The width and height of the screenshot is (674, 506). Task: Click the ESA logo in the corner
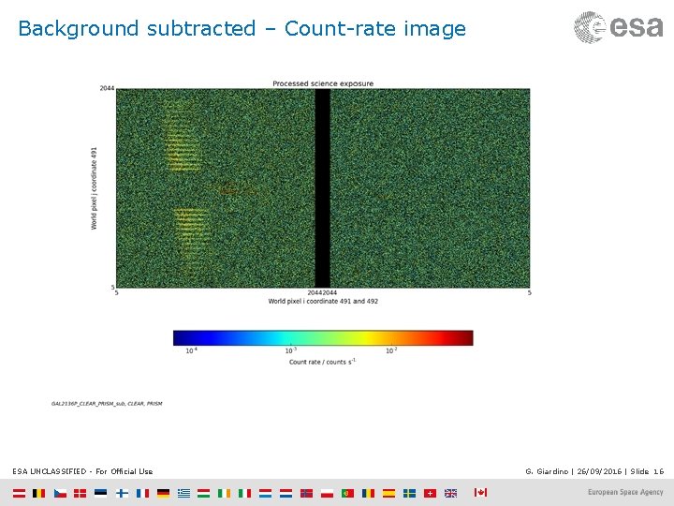point(619,27)
